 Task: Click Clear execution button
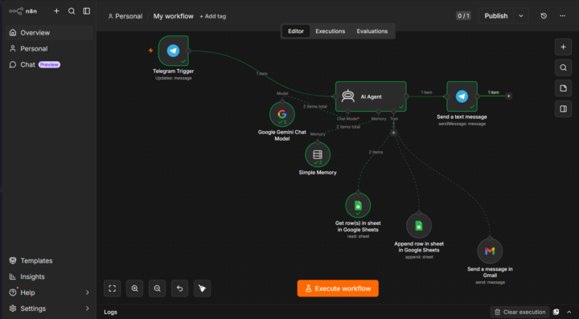[x=520, y=312]
